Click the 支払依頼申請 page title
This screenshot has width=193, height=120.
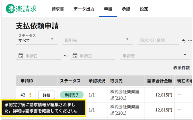37,26
